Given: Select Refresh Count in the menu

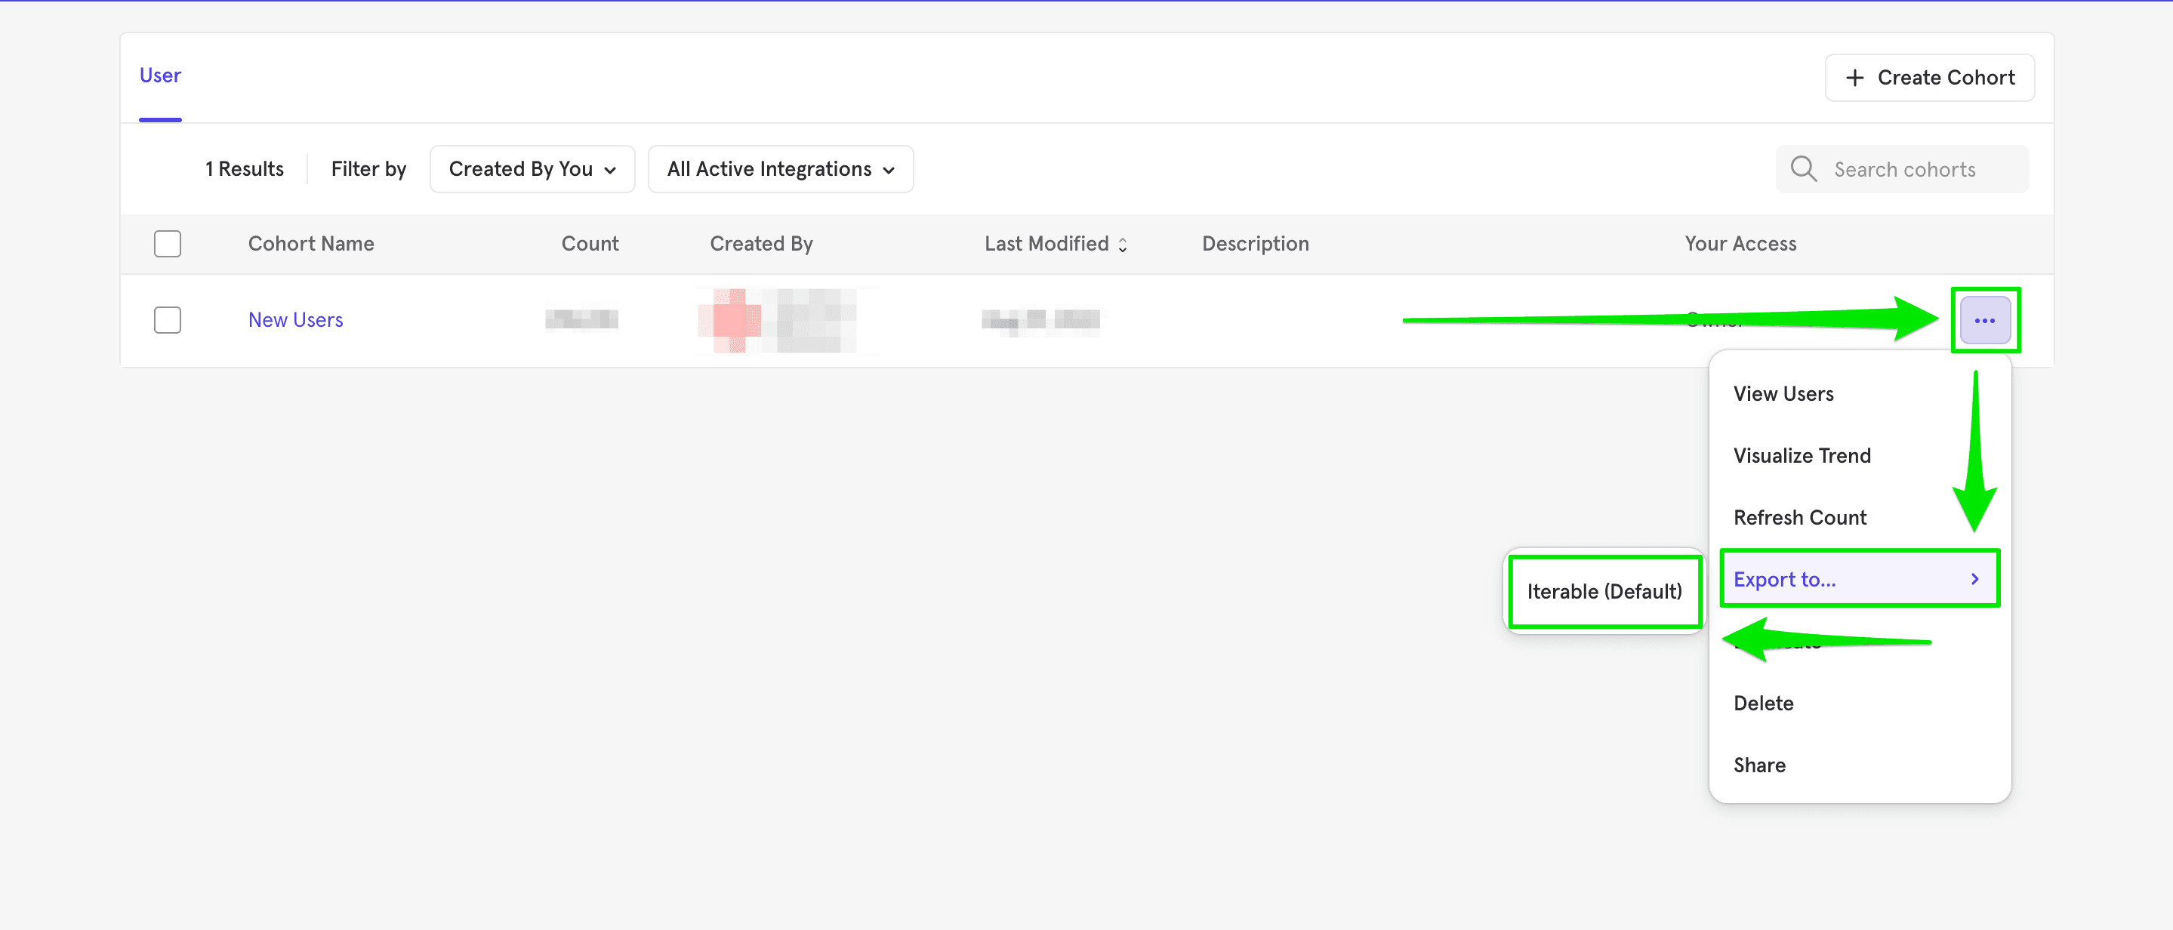Looking at the screenshot, I should (1799, 517).
